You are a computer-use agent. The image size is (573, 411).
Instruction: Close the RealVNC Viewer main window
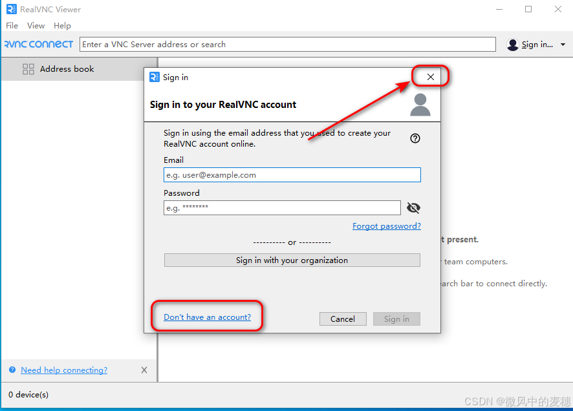(557, 9)
